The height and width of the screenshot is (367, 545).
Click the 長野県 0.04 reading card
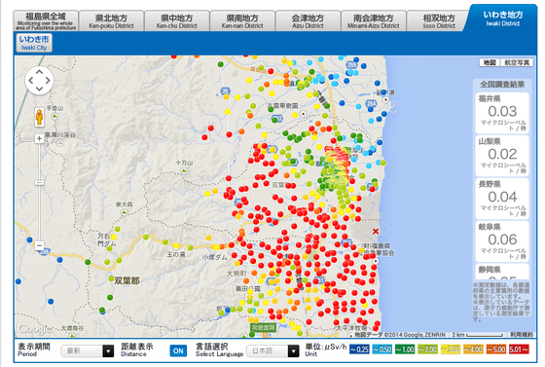point(502,199)
